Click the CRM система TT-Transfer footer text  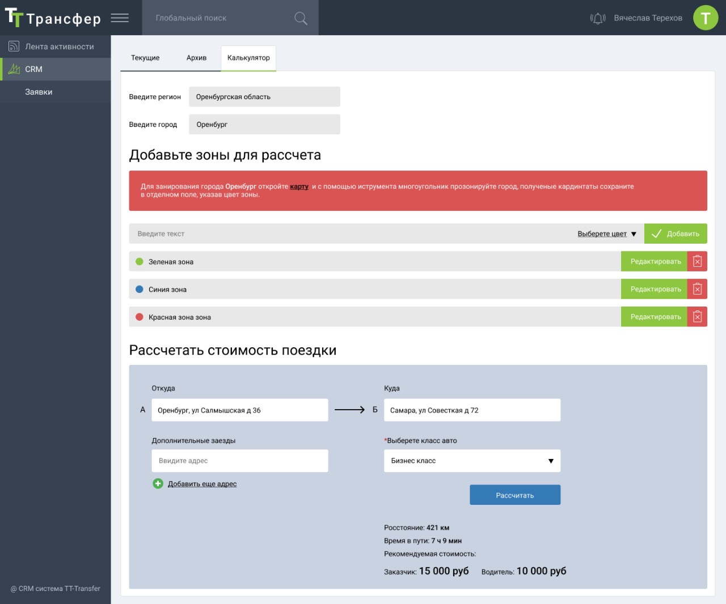coord(56,589)
